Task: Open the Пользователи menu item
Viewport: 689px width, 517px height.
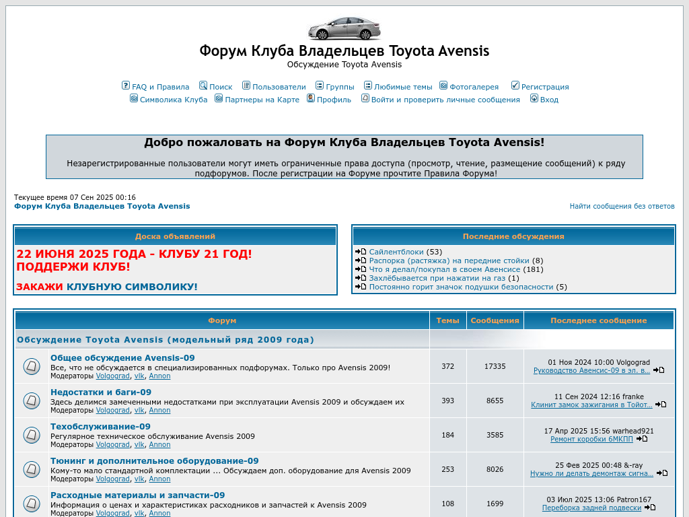Action: 279,87
